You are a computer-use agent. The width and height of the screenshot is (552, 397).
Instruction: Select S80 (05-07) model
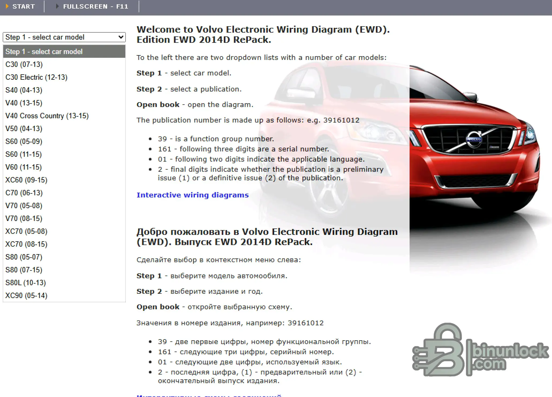pos(64,257)
